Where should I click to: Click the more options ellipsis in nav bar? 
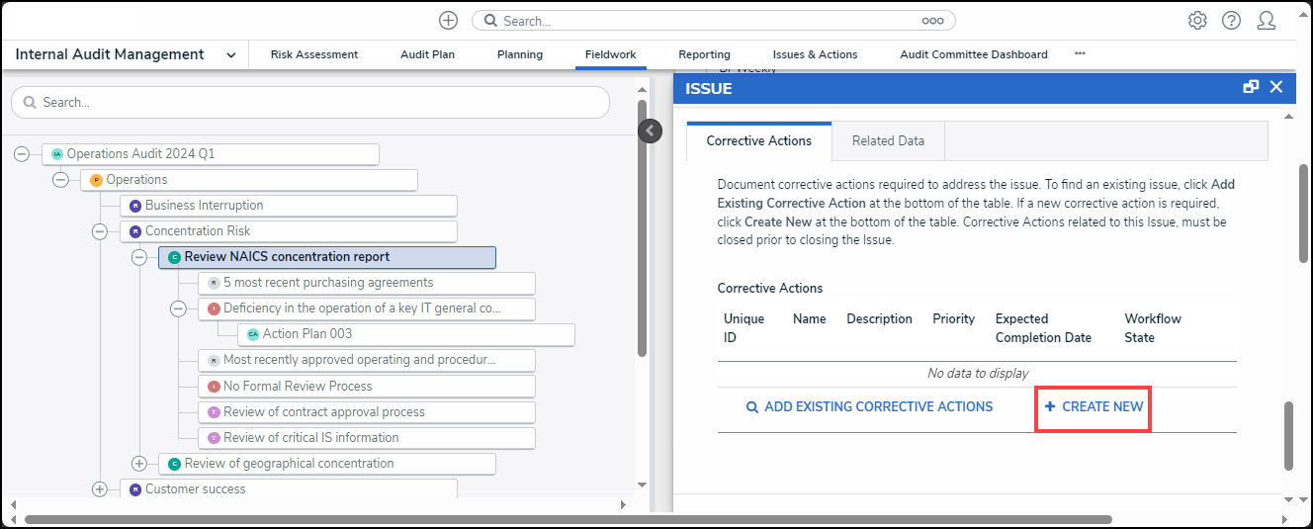[1080, 54]
